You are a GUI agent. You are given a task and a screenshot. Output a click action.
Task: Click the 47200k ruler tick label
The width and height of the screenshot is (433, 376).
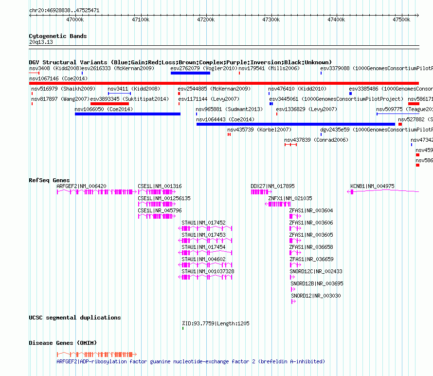pos(206,19)
